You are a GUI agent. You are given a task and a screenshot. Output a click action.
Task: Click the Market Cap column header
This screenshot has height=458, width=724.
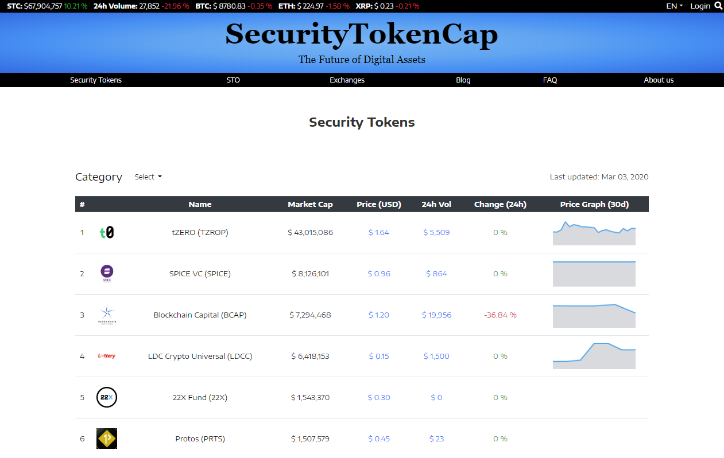pyautogui.click(x=310, y=204)
